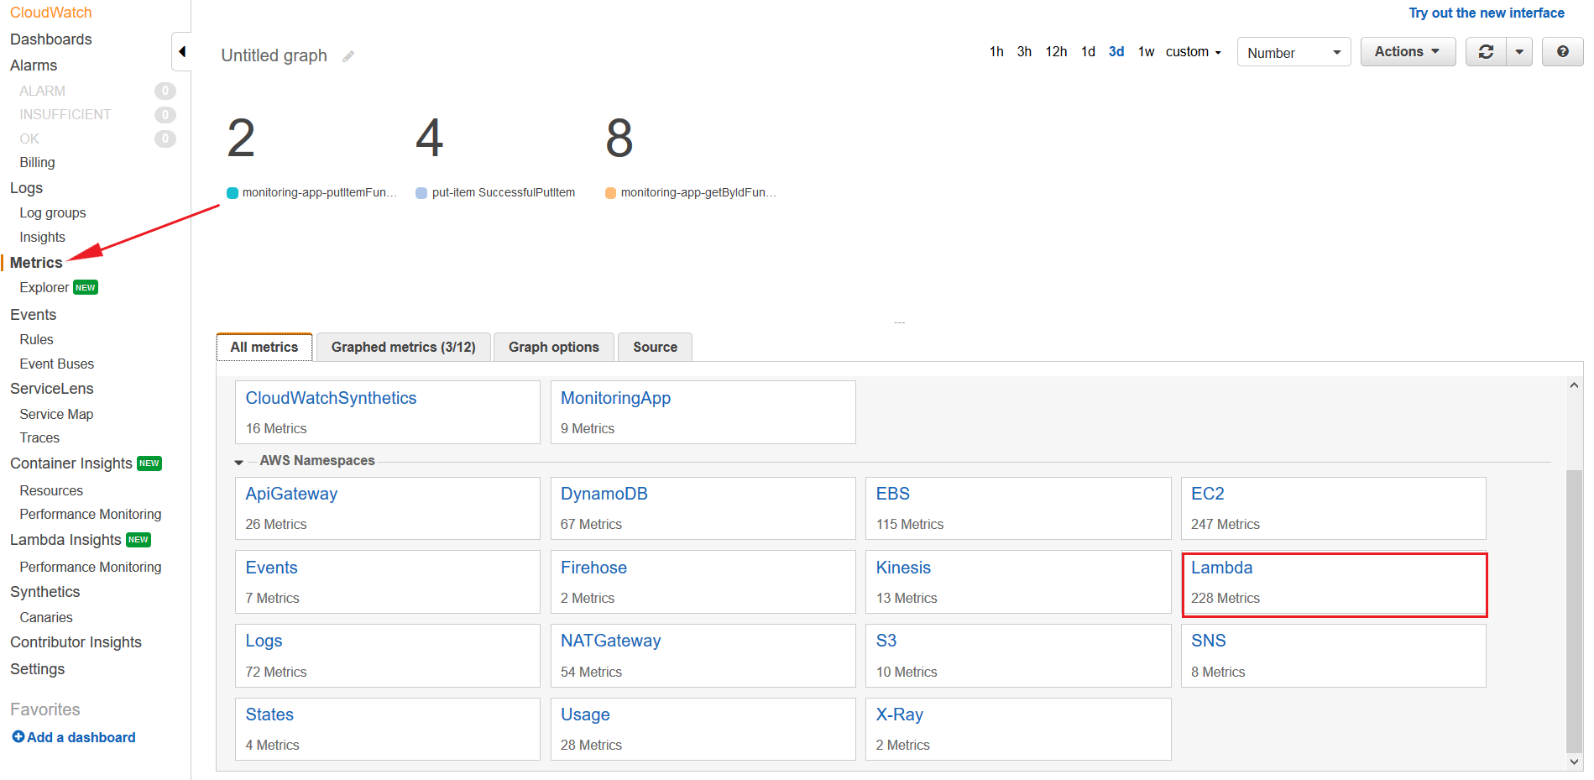Set time range to 1d
1594x780 pixels.
tap(1088, 52)
